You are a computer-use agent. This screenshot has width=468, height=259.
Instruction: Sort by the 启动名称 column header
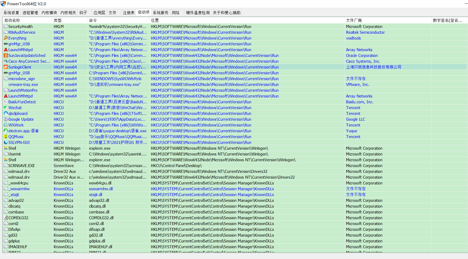(x=27, y=20)
